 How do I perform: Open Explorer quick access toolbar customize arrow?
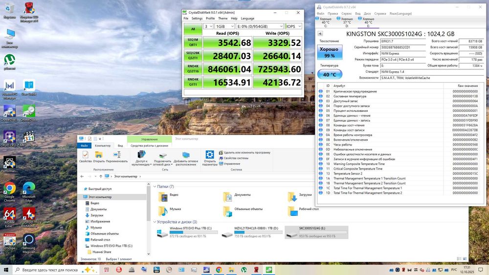(x=100, y=139)
